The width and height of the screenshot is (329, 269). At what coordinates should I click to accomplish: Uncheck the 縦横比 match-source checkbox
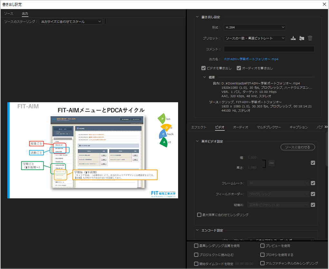tap(313, 205)
